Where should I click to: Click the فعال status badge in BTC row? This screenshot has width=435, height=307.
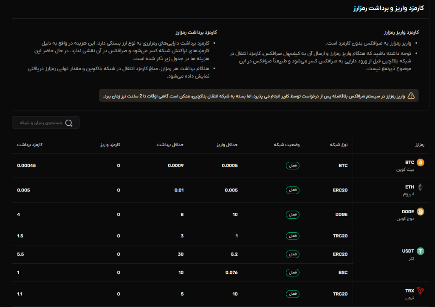(293, 166)
